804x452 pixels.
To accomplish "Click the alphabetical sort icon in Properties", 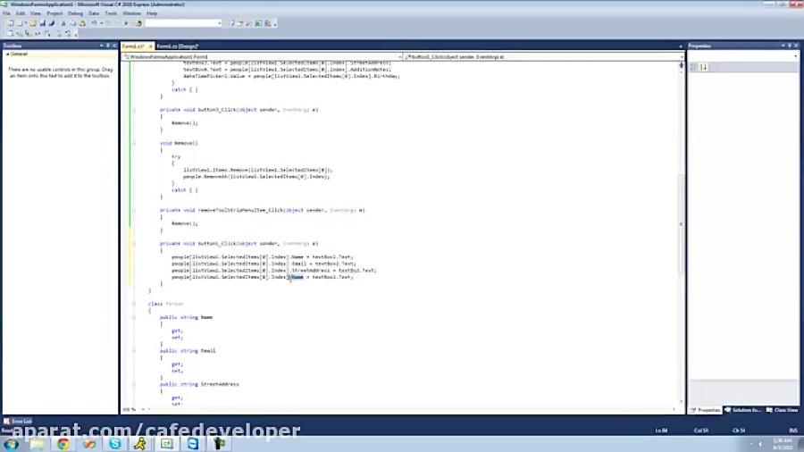I will tap(704, 67).
